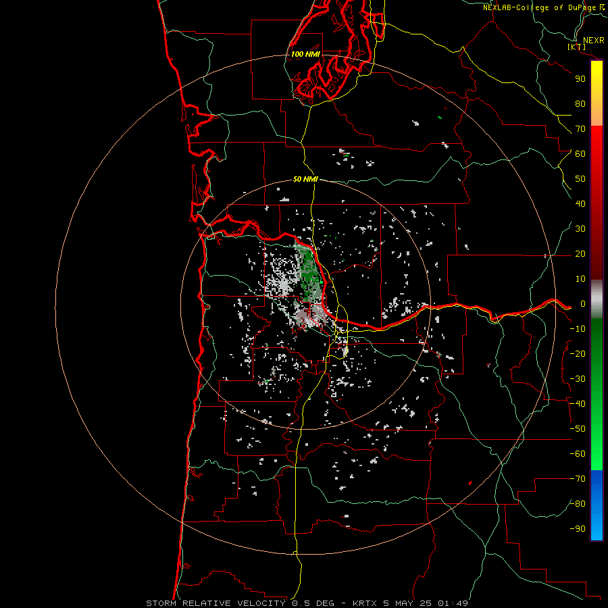Click the -70 value on the velocity scale

pos(578,479)
